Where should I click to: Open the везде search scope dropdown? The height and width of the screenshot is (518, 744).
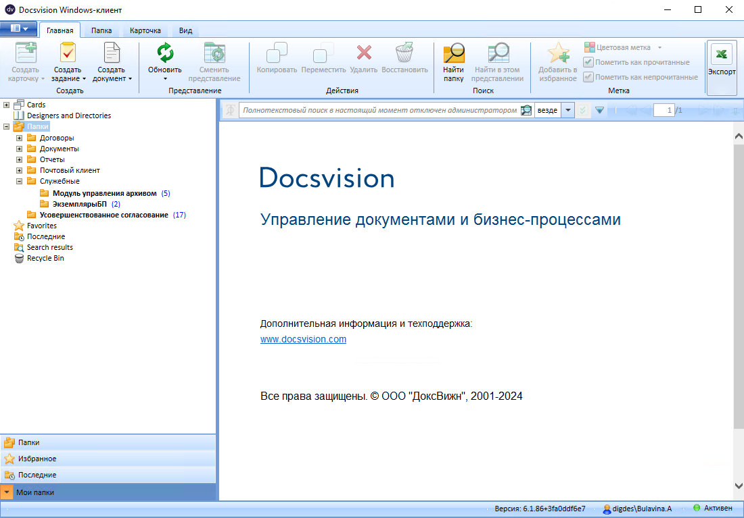click(x=568, y=110)
